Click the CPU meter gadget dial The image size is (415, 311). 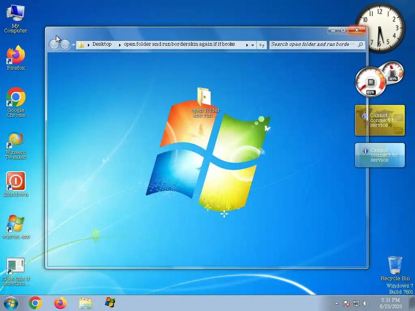point(370,82)
